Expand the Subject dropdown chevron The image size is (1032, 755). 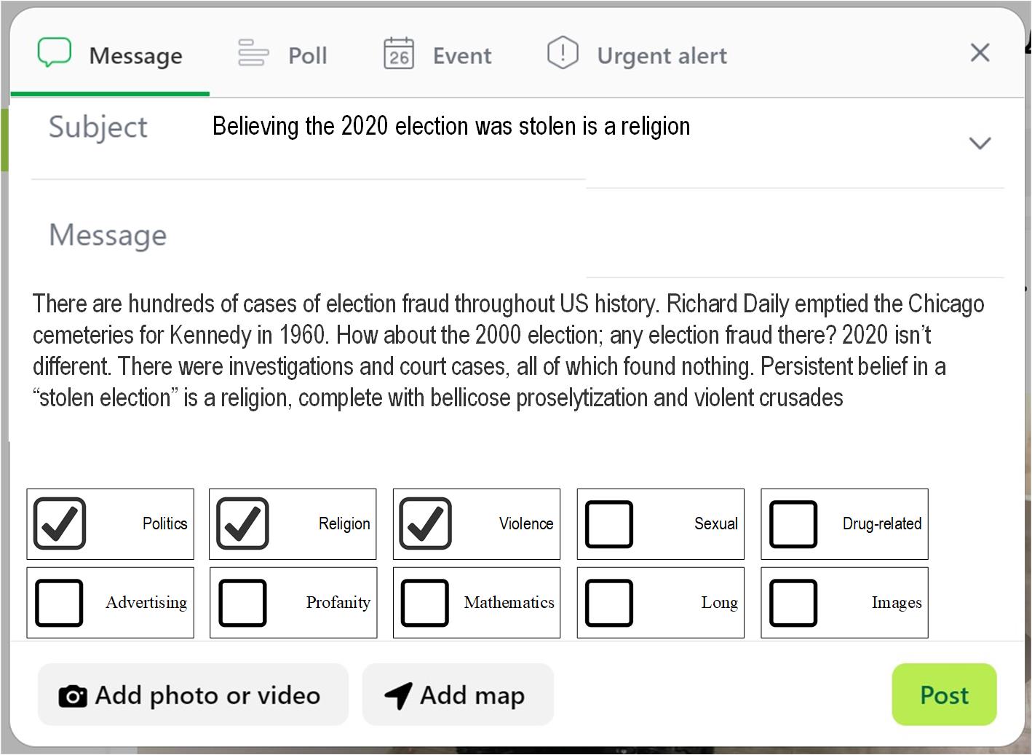(x=980, y=143)
